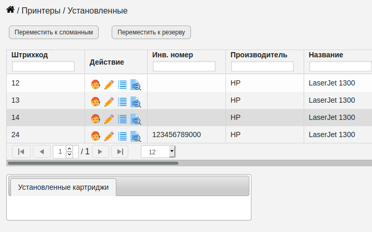Click Переместить к резерву button
This screenshot has height=232, width=372.
[151, 32]
